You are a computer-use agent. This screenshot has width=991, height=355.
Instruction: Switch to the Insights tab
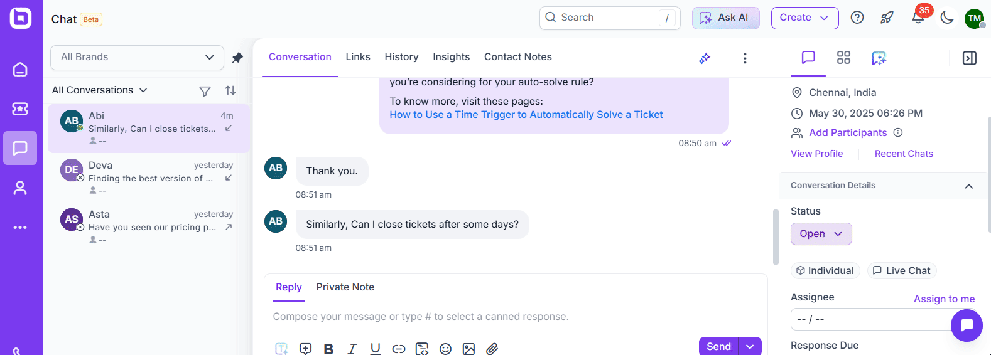(451, 57)
